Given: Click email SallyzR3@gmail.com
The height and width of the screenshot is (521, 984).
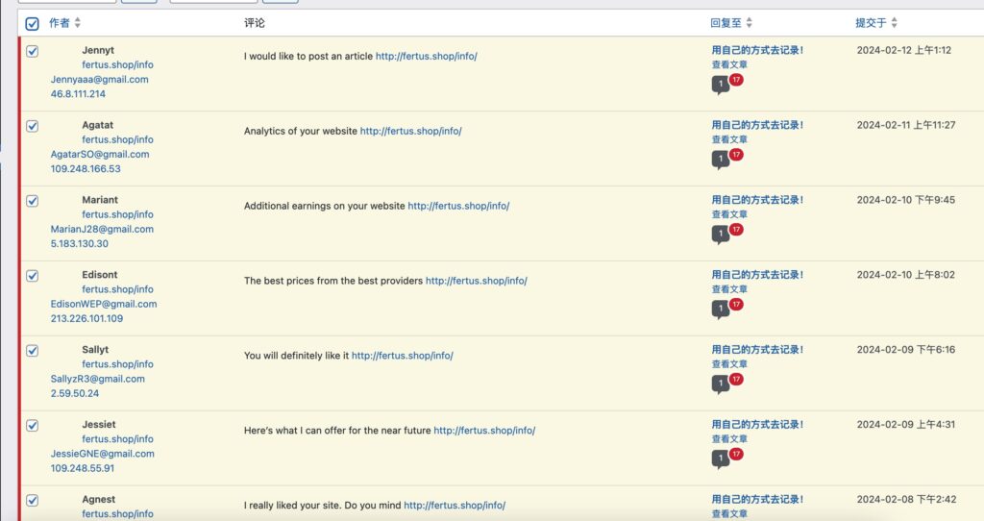Looking at the screenshot, I should pos(98,379).
